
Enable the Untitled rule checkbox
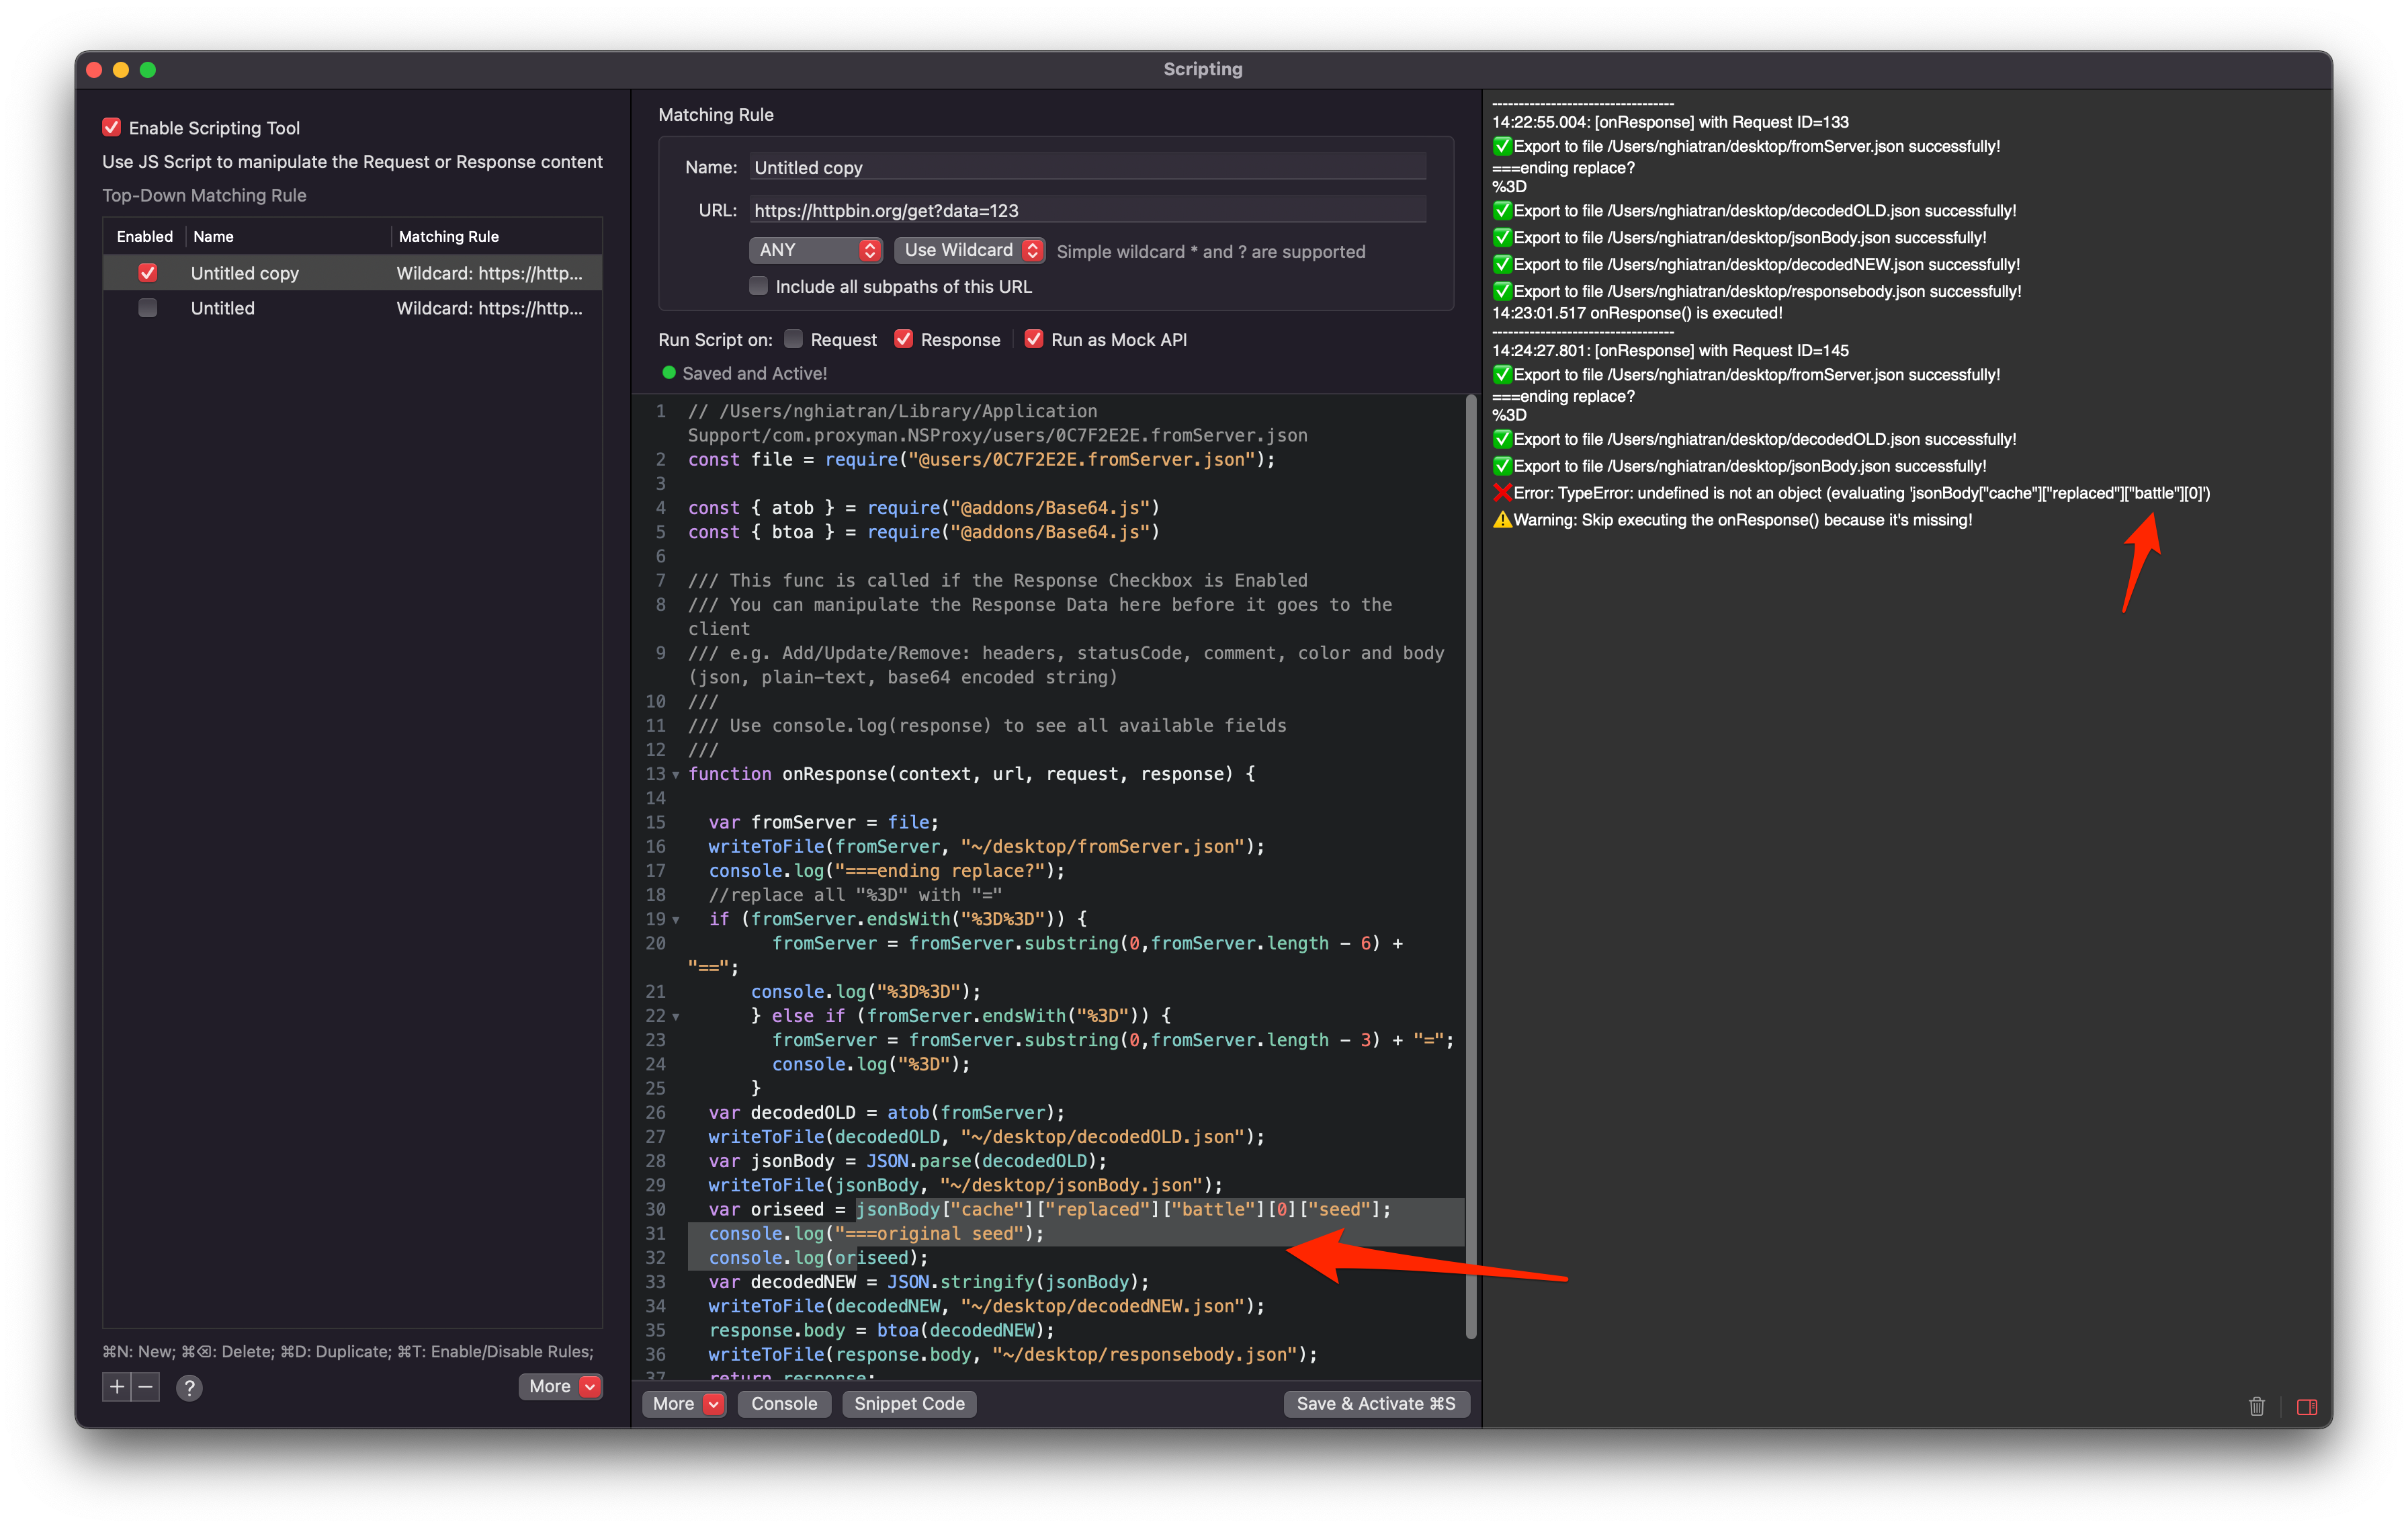[x=148, y=308]
